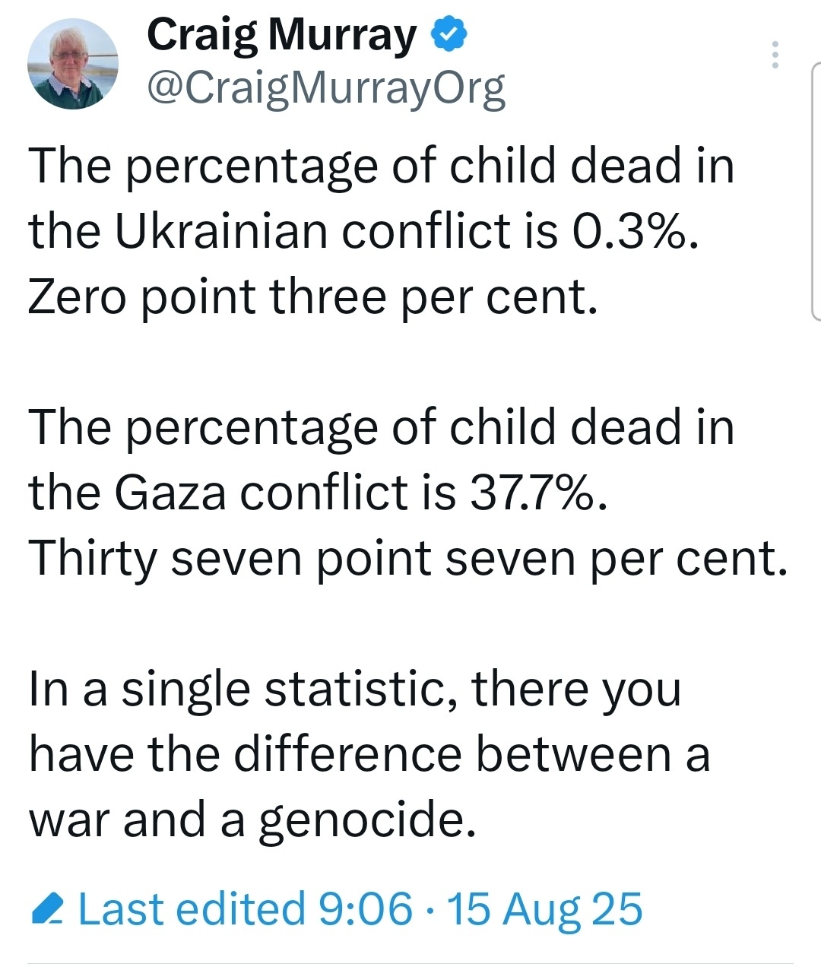This screenshot has height=967, width=821.
Task: Click the edit pencil icon
Action: point(47,910)
